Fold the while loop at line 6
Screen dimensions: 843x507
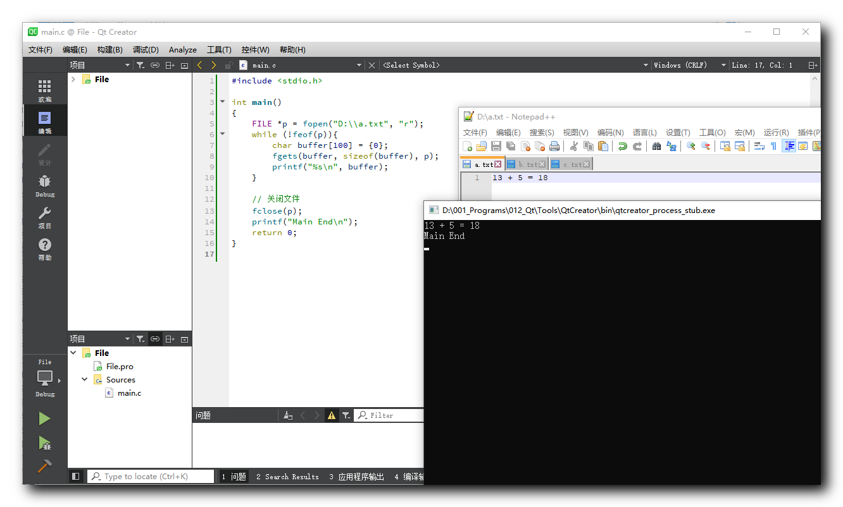click(222, 134)
